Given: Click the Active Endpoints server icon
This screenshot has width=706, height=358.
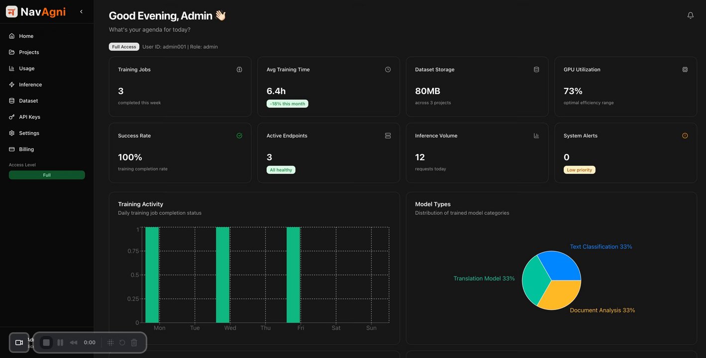Looking at the screenshot, I should (x=388, y=136).
